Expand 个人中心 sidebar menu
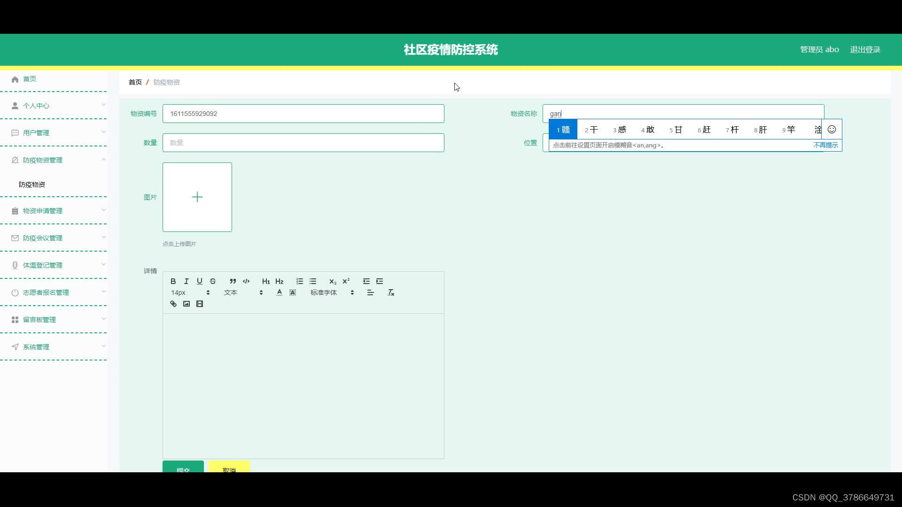Viewport: 902px width, 507px height. click(54, 106)
